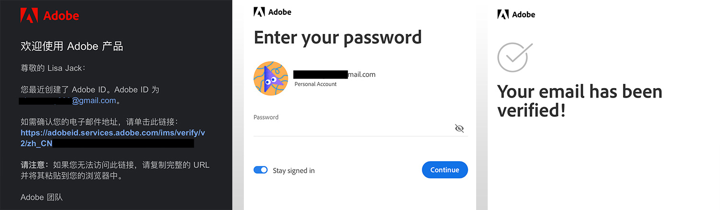Click the Your email has been verified heading
Screen dimensions: 720x210
580,100
